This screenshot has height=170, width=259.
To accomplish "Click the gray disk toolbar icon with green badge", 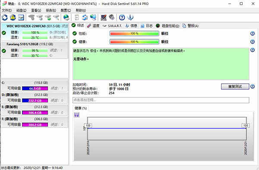I will click(x=48, y=17).
